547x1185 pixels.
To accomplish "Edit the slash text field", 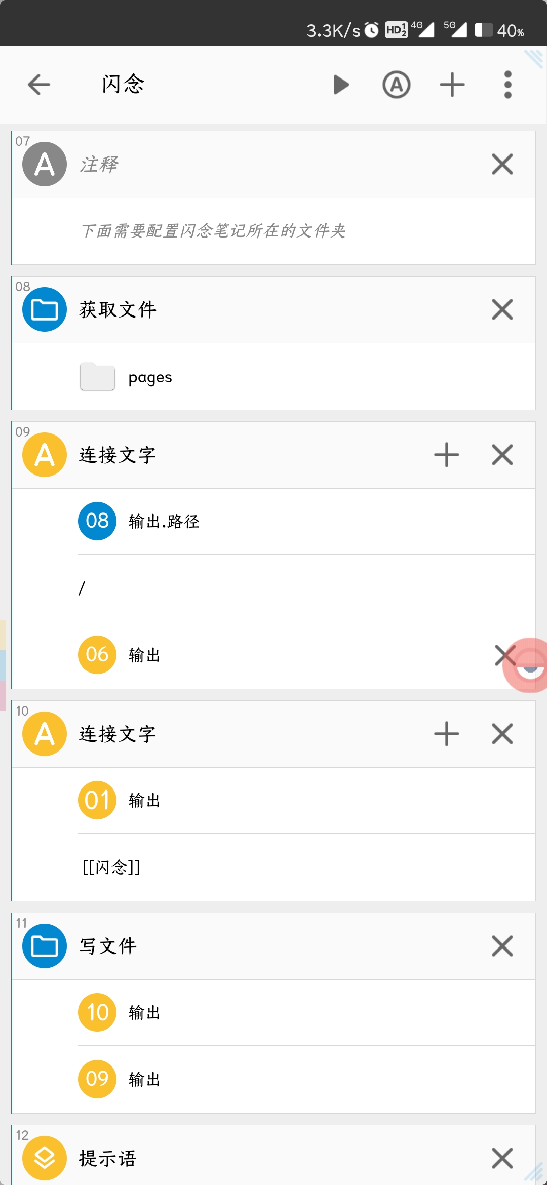I will point(304,588).
